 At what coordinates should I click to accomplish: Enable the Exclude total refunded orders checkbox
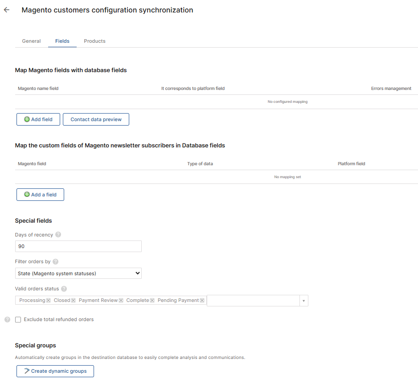[18, 319]
